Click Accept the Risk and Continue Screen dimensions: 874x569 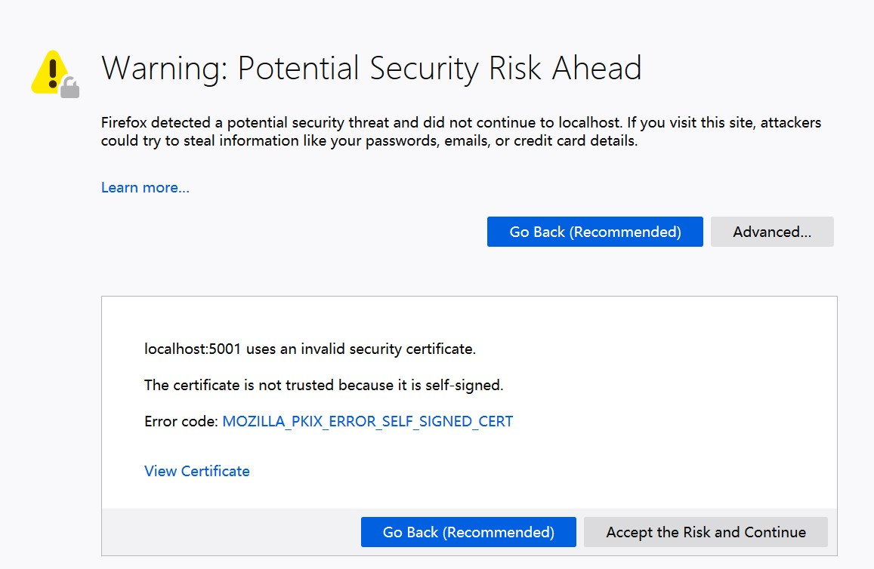tap(706, 532)
